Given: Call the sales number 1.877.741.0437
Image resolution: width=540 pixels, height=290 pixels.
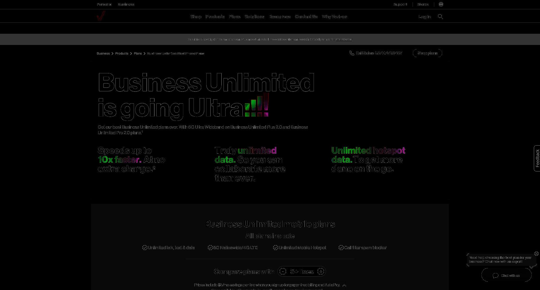Looking at the screenshot, I should tap(379, 53).
